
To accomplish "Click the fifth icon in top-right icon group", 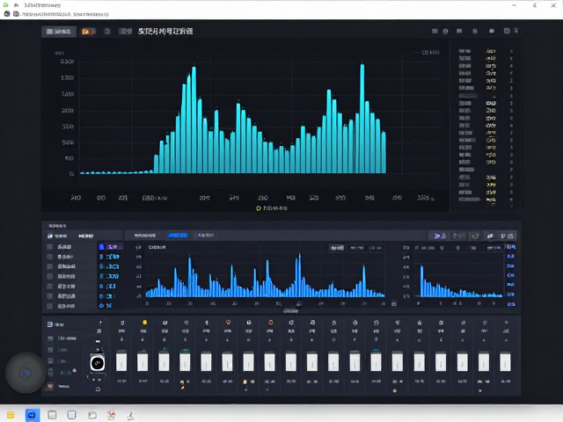I will pyautogui.click(x=492, y=32).
